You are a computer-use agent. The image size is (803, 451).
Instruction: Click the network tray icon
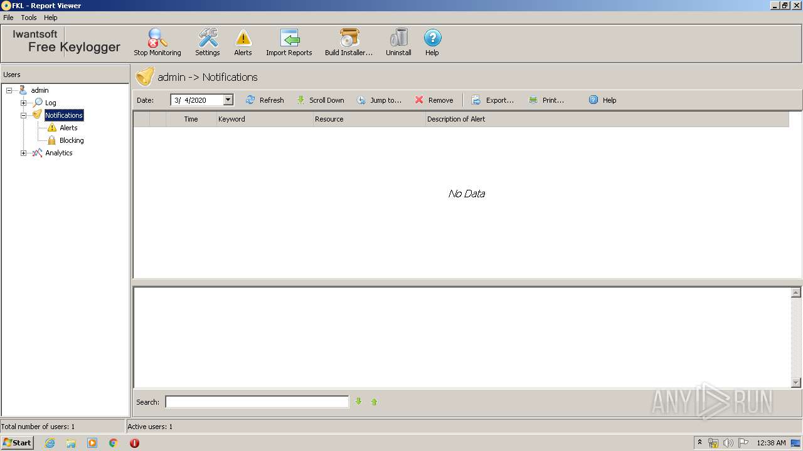tap(713, 443)
